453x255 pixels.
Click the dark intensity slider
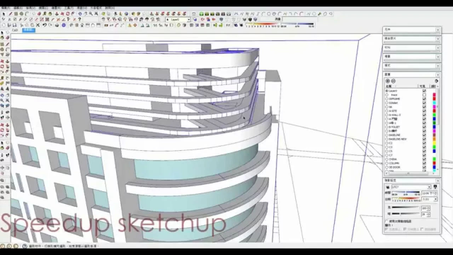point(406,214)
